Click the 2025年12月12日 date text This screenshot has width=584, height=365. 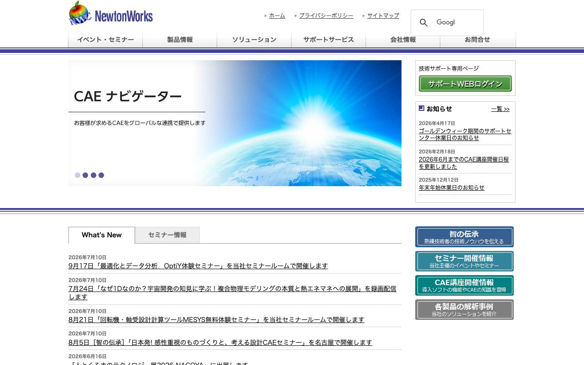pos(438,180)
